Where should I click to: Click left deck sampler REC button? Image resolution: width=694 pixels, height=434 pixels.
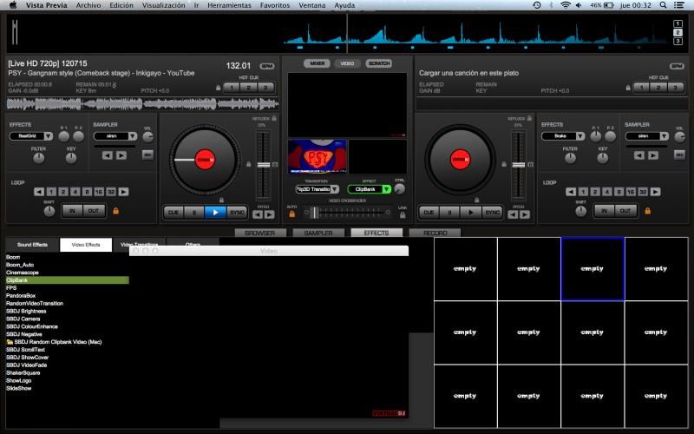pyautogui.click(x=147, y=155)
